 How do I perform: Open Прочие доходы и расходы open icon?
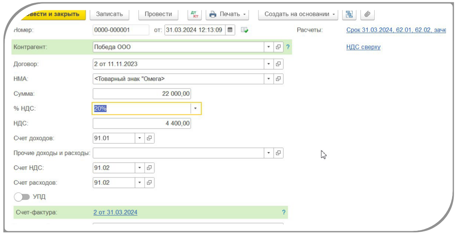[x=278, y=153]
